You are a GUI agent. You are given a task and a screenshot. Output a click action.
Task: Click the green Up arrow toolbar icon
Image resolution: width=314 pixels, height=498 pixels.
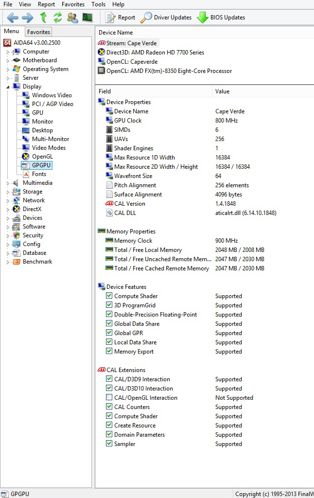(43, 18)
